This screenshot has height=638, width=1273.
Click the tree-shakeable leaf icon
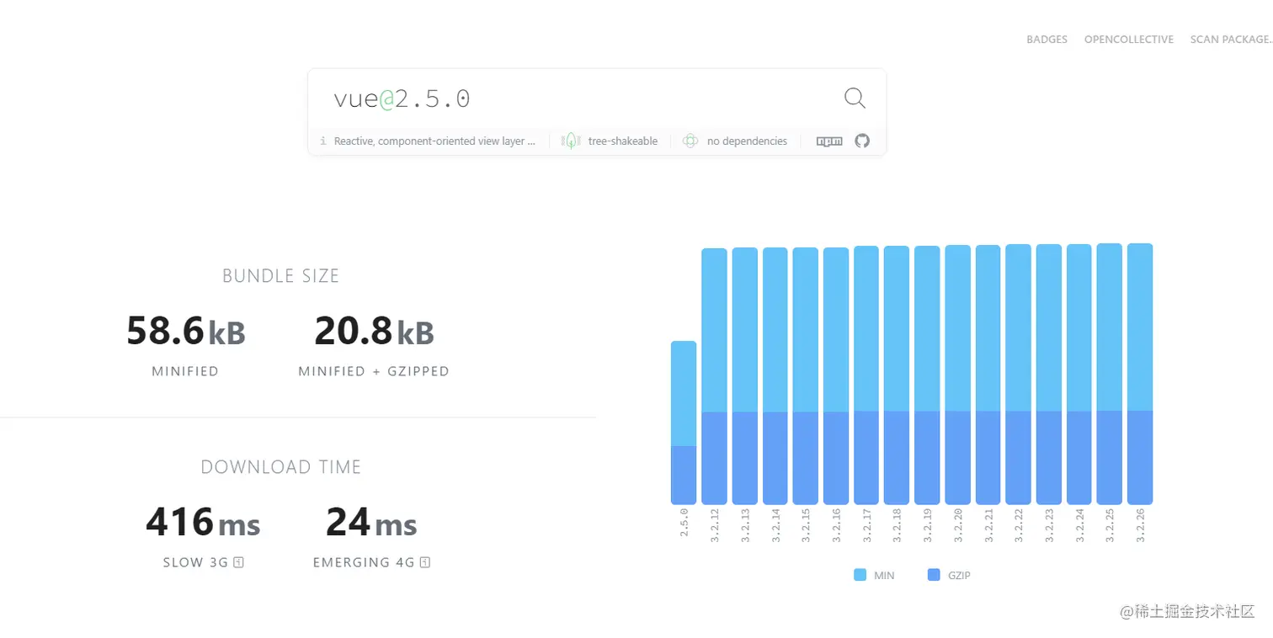[571, 141]
